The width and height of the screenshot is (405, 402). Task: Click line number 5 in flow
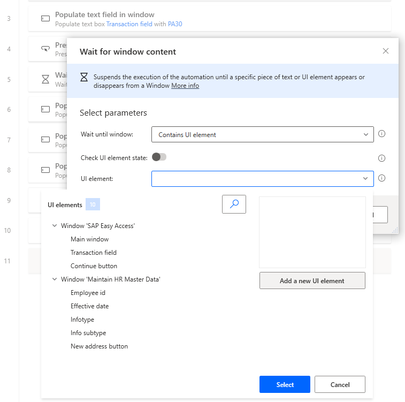tap(9, 80)
